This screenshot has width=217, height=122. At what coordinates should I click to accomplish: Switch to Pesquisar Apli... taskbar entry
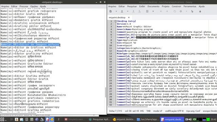[100, 119]
